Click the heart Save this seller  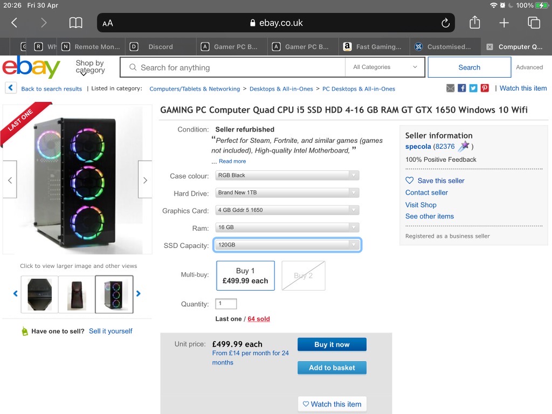(x=410, y=181)
